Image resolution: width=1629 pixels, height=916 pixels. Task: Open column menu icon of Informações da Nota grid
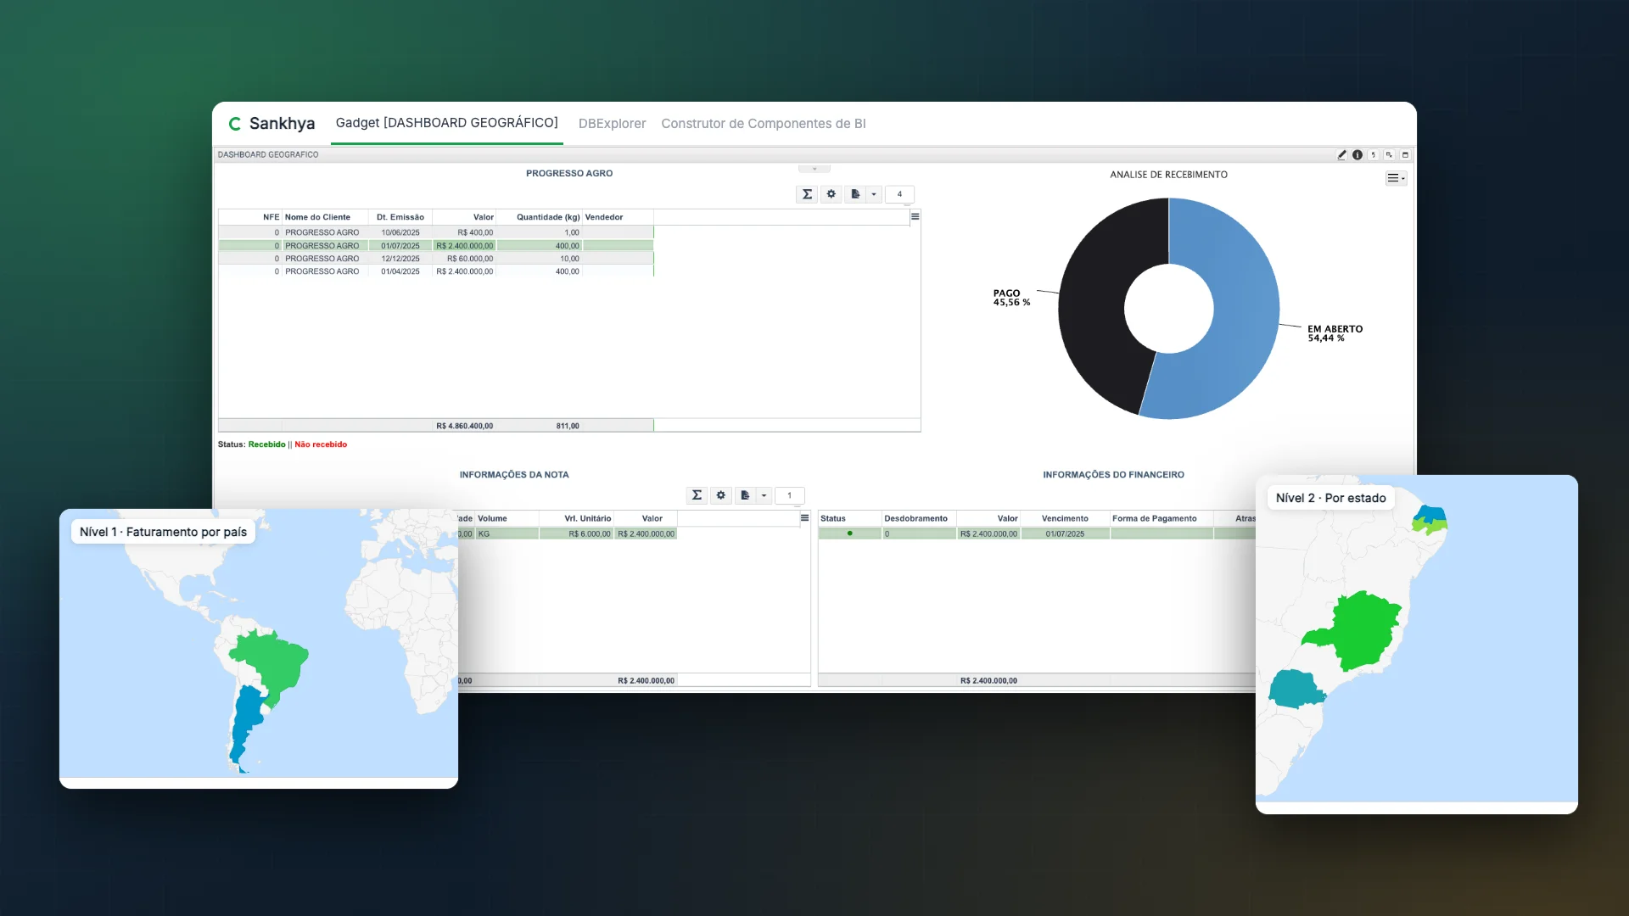[804, 518]
